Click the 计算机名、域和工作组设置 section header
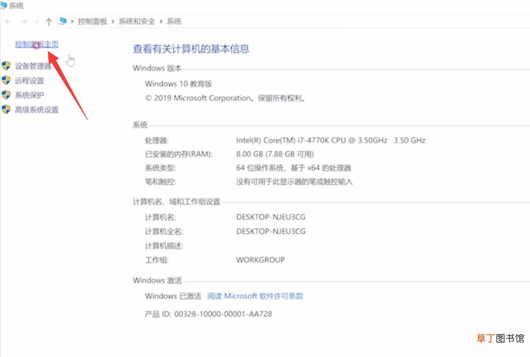530x357 pixels. coord(177,202)
